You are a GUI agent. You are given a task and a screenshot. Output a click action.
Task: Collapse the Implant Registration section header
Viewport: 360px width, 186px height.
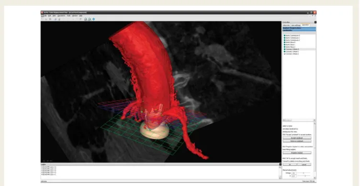pyautogui.click(x=299, y=28)
